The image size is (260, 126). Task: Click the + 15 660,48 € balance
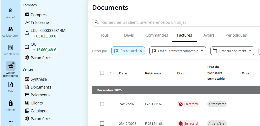tap(44, 50)
